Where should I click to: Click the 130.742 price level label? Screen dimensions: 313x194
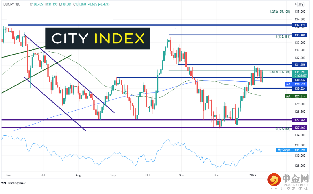tap(300, 80)
